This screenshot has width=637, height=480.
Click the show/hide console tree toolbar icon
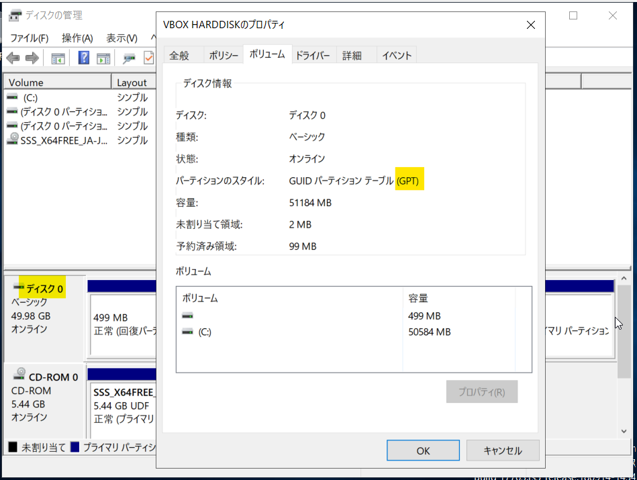tap(58, 58)
